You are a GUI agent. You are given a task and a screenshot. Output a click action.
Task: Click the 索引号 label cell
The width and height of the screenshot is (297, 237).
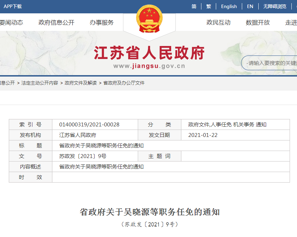pos(31,125)
